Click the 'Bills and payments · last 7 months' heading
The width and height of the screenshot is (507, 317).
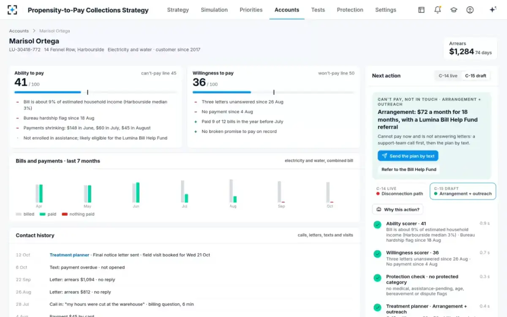click(x=58, y=161)
